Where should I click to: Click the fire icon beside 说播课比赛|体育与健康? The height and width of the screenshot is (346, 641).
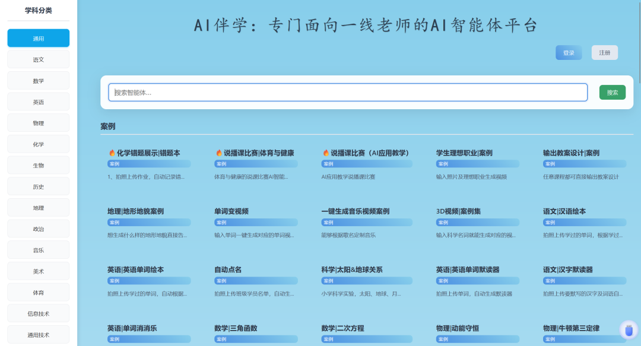click(x=218, y=153)
